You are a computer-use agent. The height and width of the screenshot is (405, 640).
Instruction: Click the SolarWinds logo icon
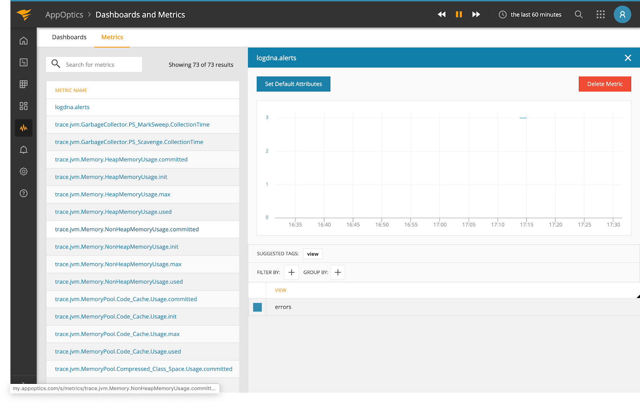pos(24,15)
